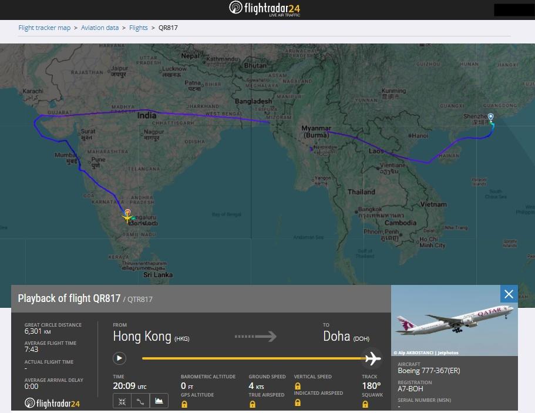
Task: Click the GPS altitude lock icon
Action: pos(184,404)
